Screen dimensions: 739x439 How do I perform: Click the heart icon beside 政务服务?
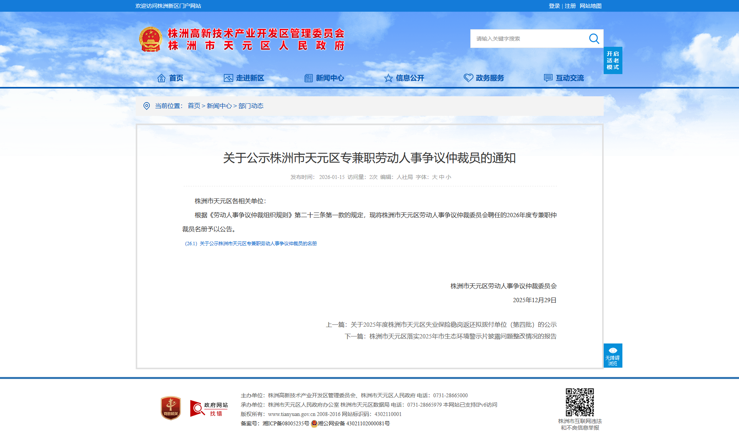point(468,78)
